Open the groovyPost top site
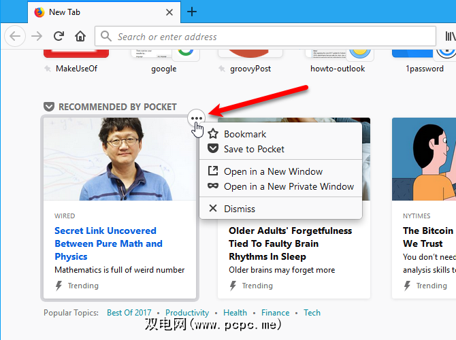 click(250, 60)
